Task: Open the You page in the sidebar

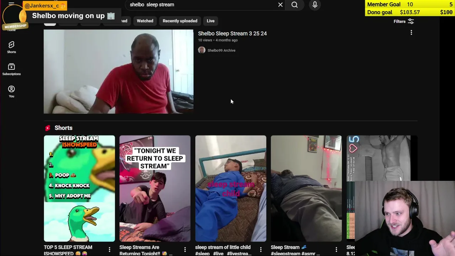Action: [11, 91]
